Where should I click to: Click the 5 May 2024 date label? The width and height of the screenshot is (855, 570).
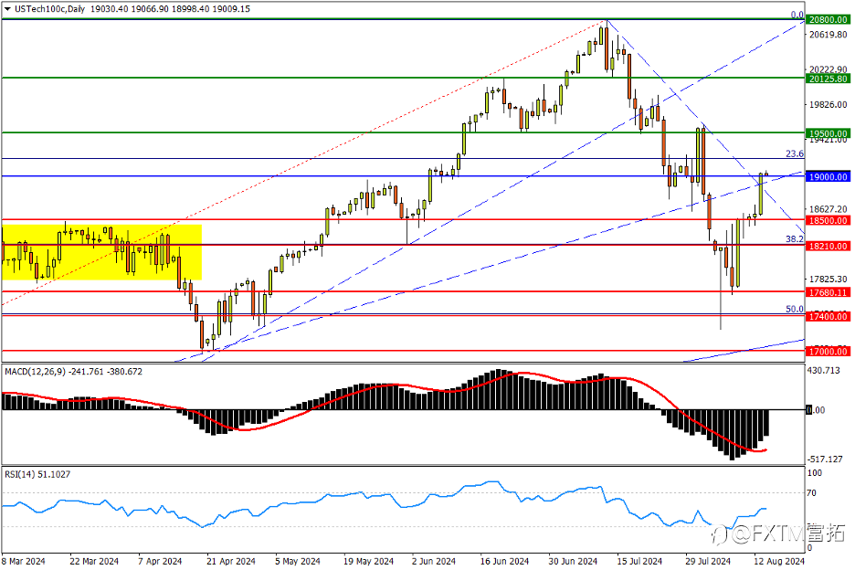click(x=298, y=561)
